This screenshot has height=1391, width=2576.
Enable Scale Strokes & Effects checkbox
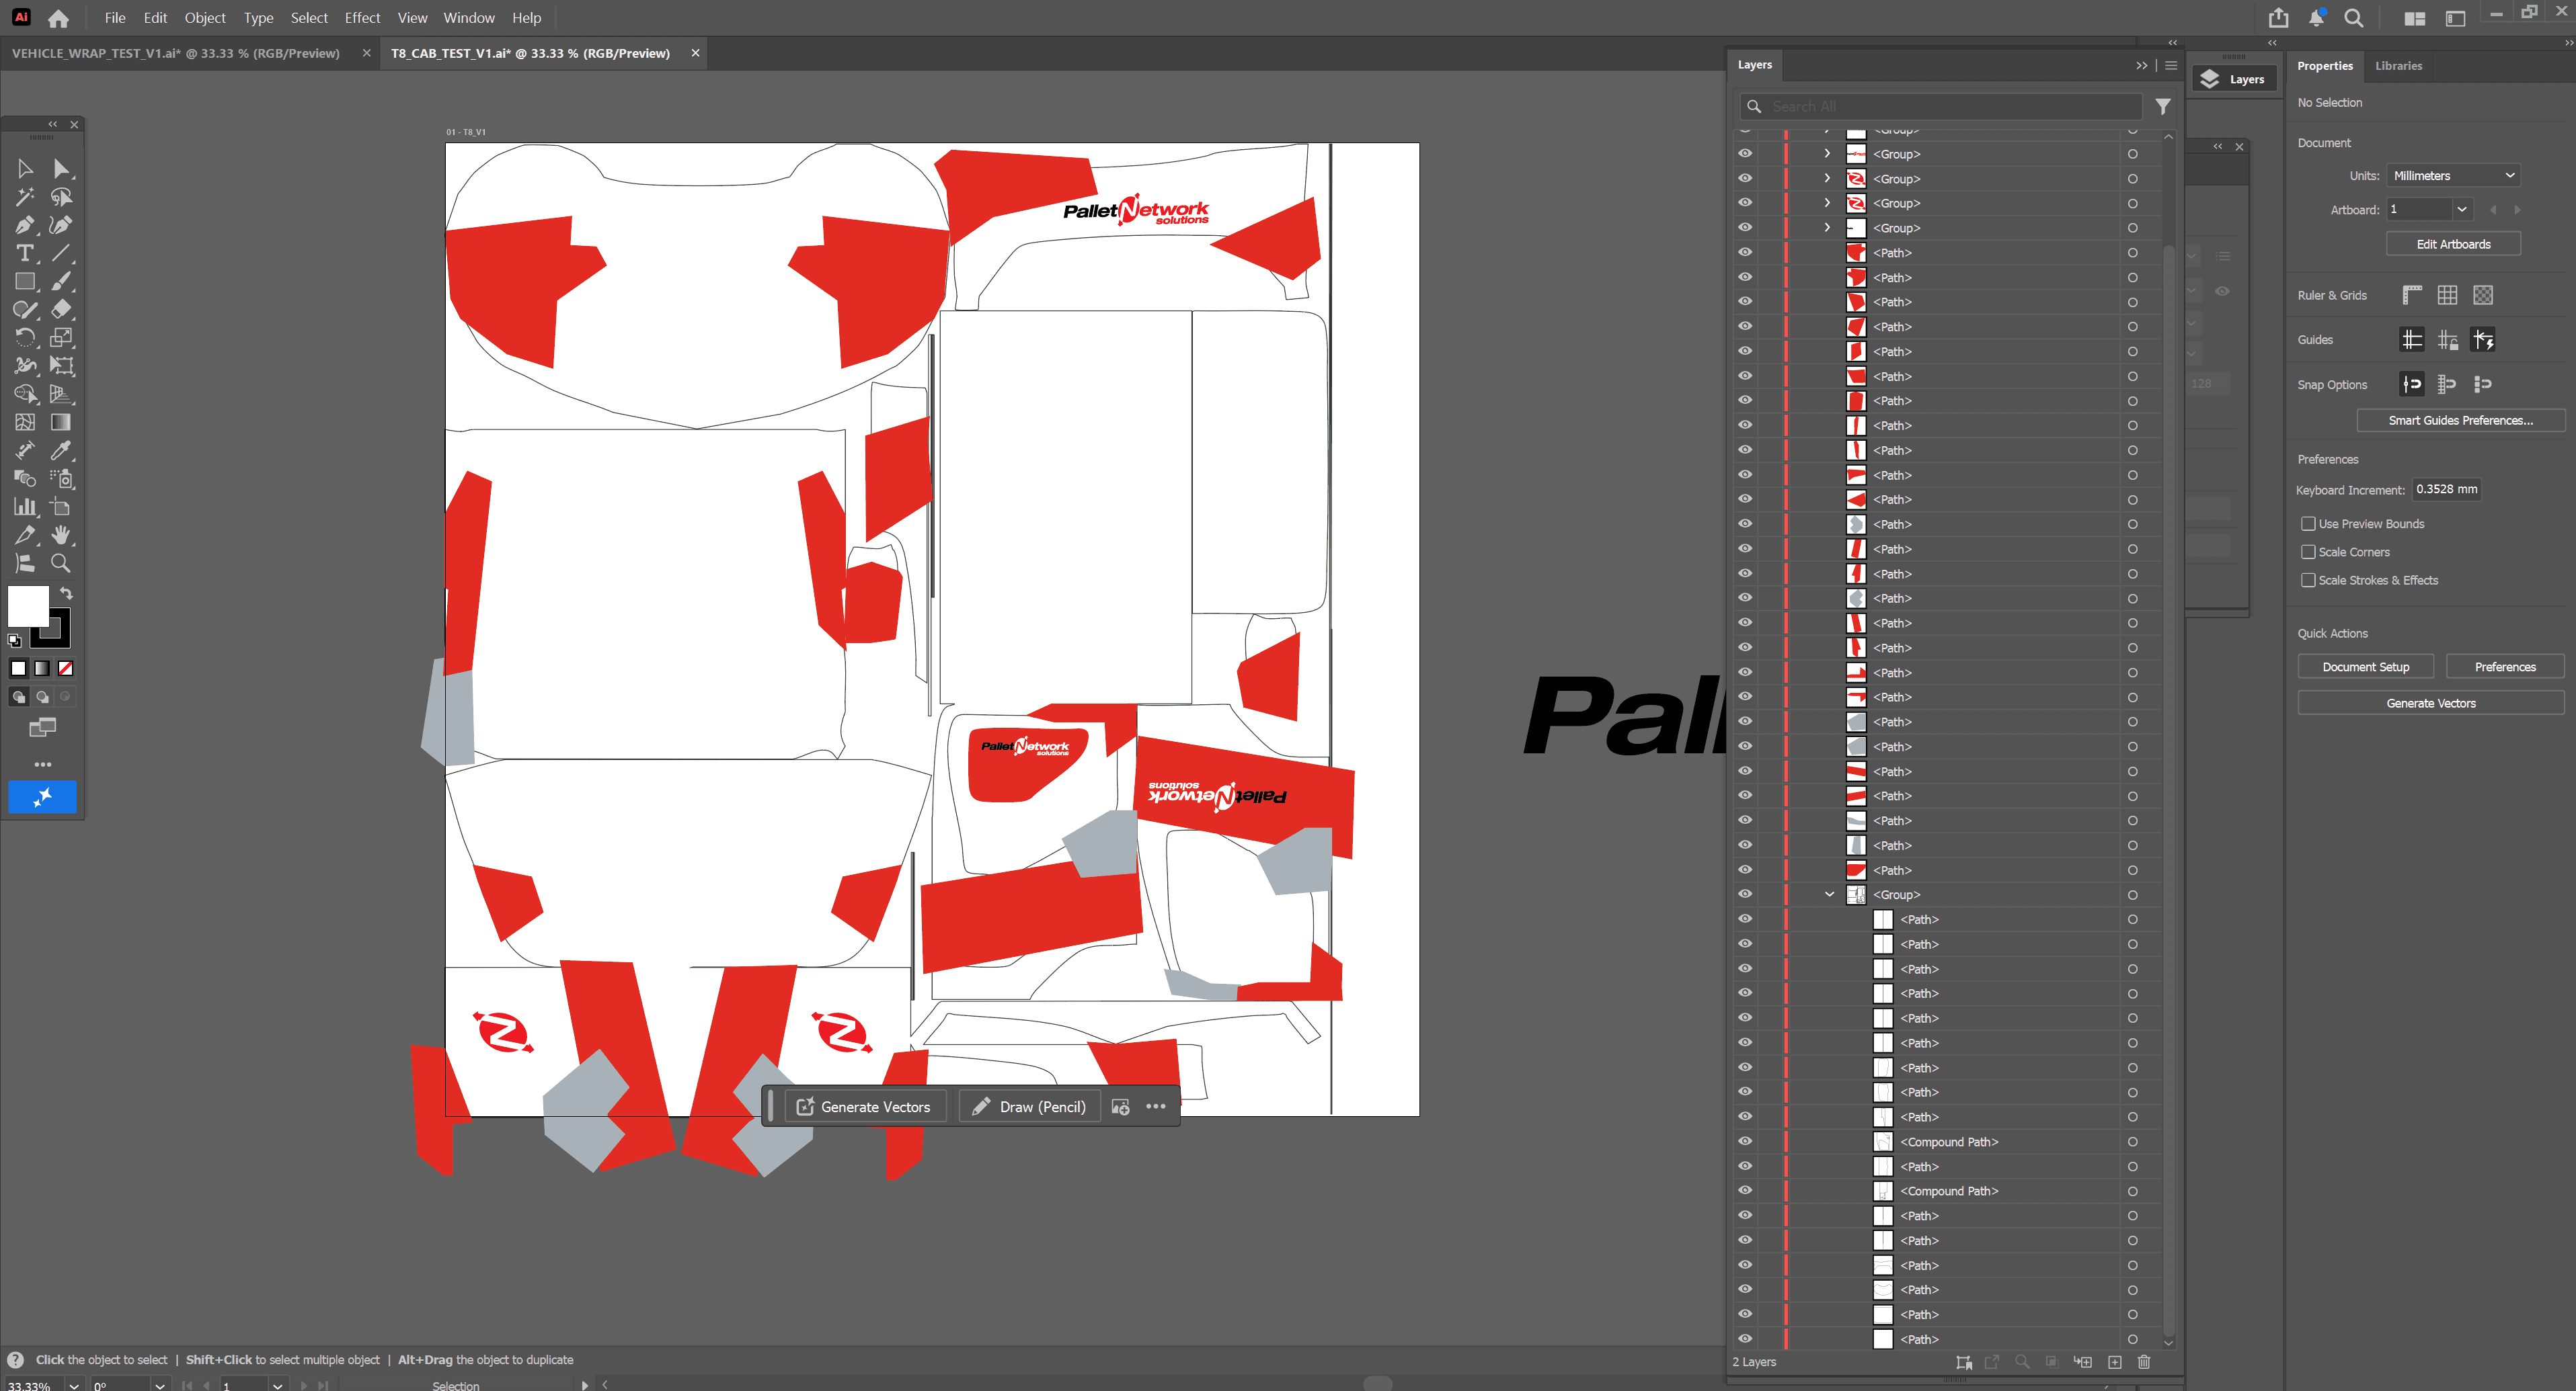tap(2308, 579)
